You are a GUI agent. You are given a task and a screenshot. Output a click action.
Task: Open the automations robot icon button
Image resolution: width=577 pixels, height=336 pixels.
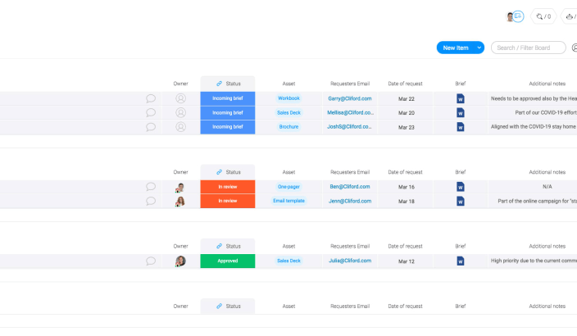570,16
